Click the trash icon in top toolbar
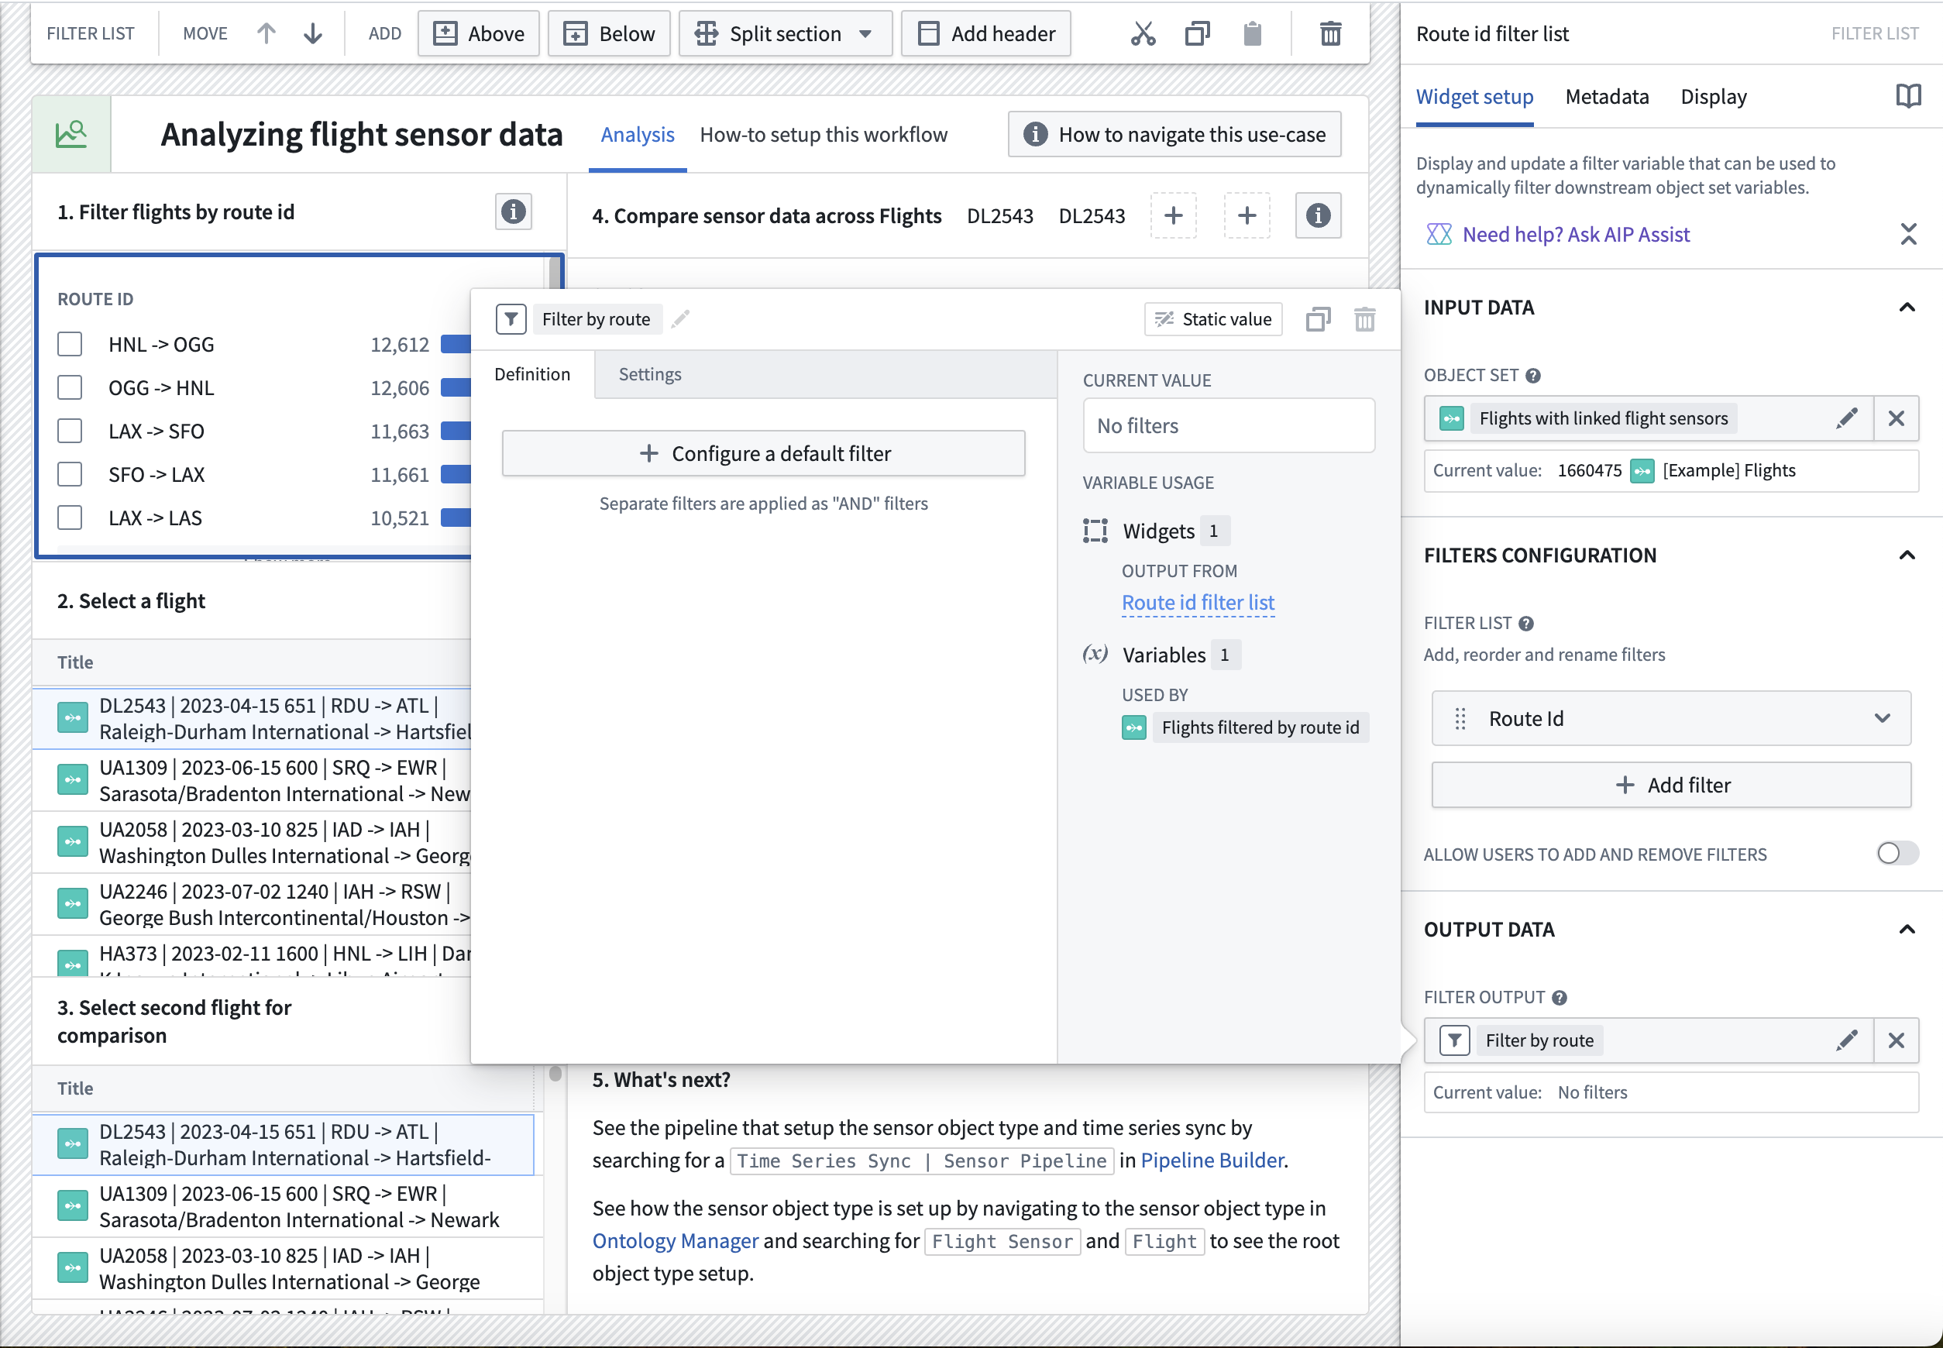Image resolution: width=1943 pixels, height=1348 pixels. (1330, 34)
